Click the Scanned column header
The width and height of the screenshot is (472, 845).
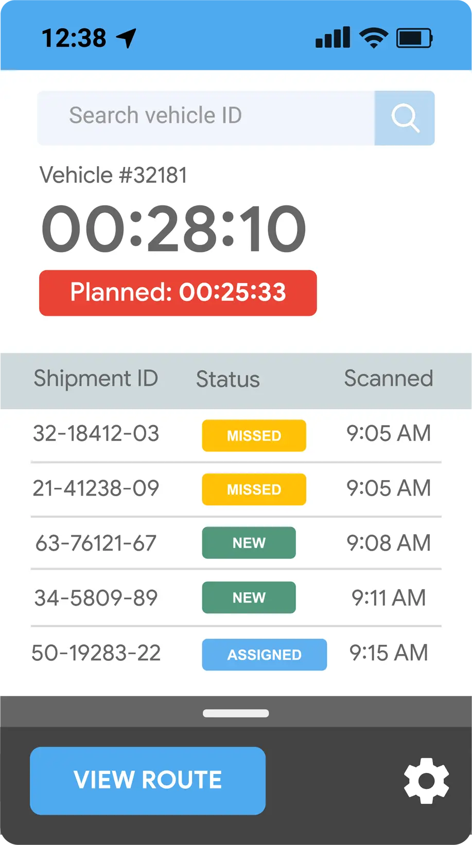coord(388,379)
